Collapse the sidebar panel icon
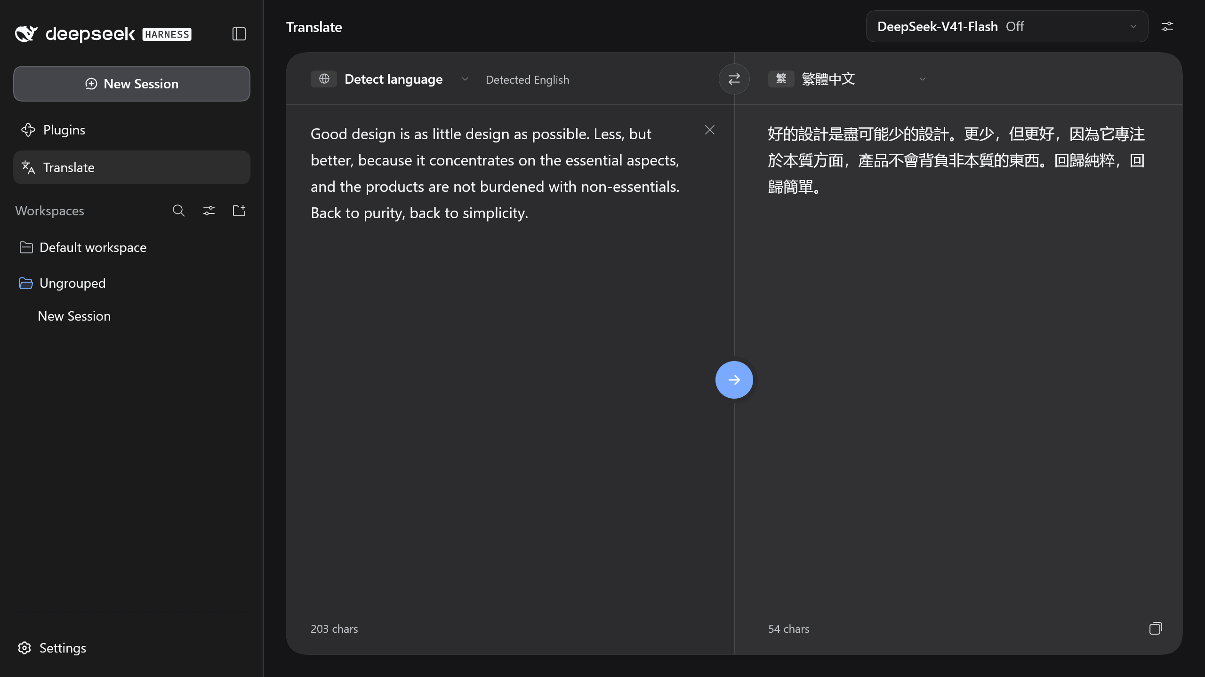Viewport: 1205px width, 677px height. (x=239, y=34)
